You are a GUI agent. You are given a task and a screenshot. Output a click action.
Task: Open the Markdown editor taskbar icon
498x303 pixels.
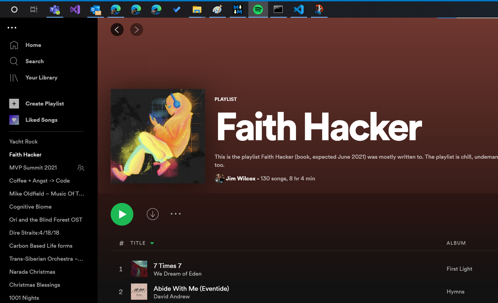pyautogui.click(x=238, y=10)
